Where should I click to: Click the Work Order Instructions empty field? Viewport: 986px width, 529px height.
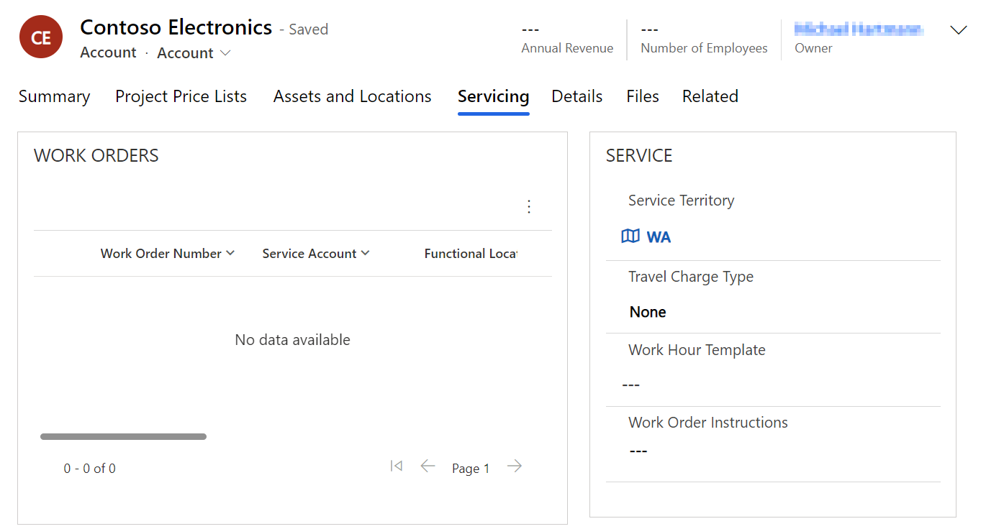773,451
